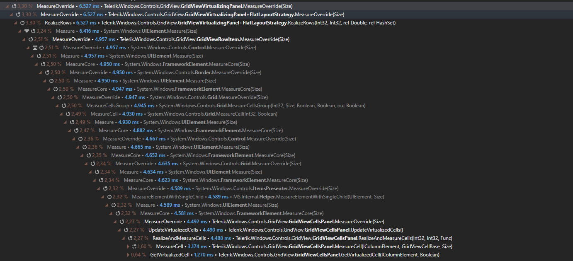Viewport: 573px width, 261px height.
Task: Collapse the RealizeRows node
Action: point(16,23)
